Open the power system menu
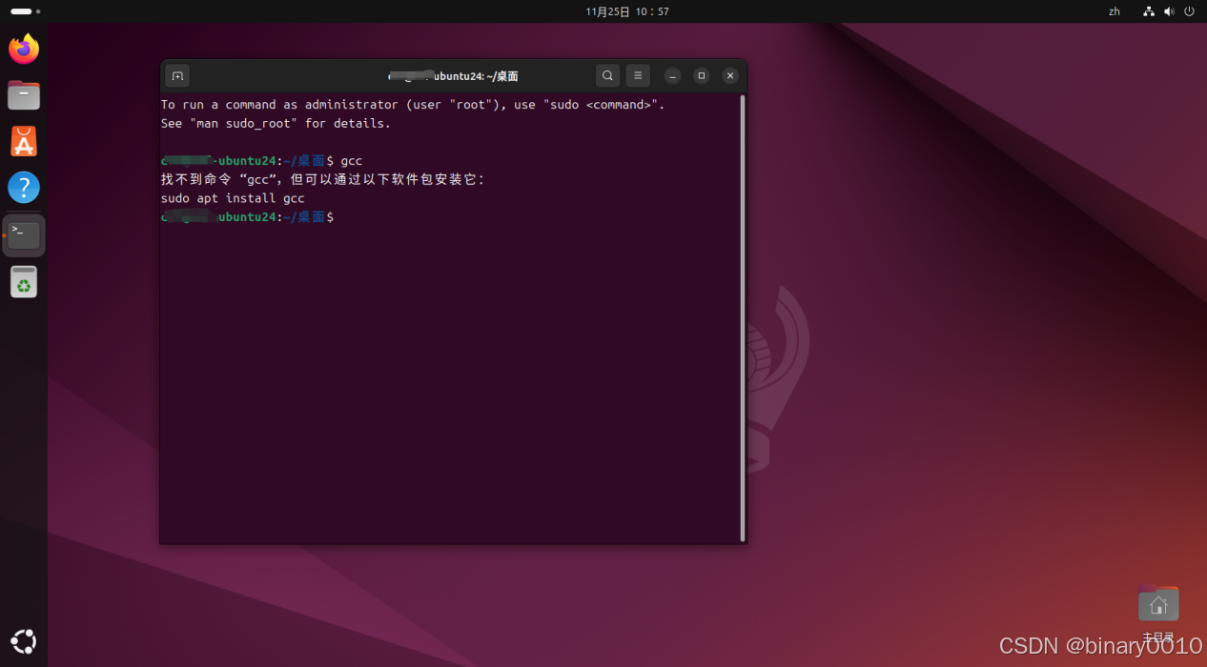1207x667 pixels. coord(1188,11)
